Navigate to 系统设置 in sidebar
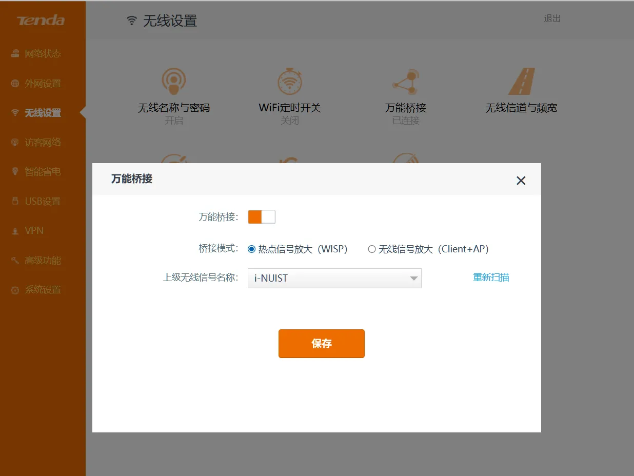Viewport: 634px width, 476px height. [43, 290]
